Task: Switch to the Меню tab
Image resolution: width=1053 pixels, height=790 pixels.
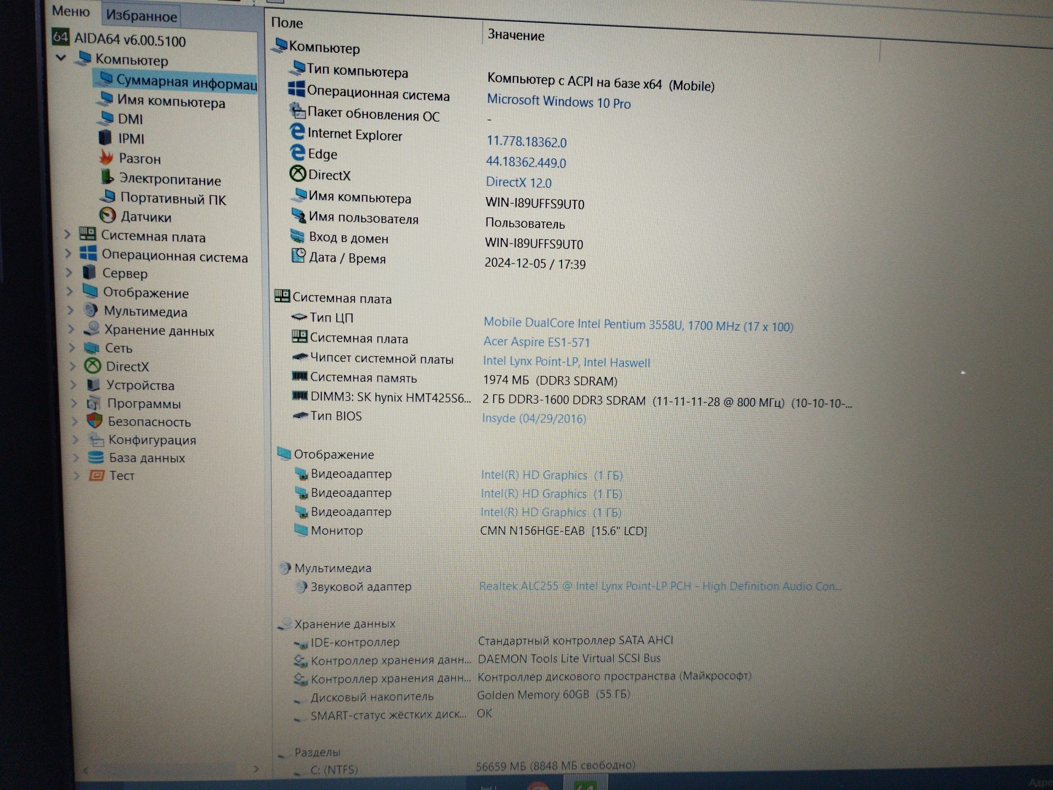Action: [70, 11]
